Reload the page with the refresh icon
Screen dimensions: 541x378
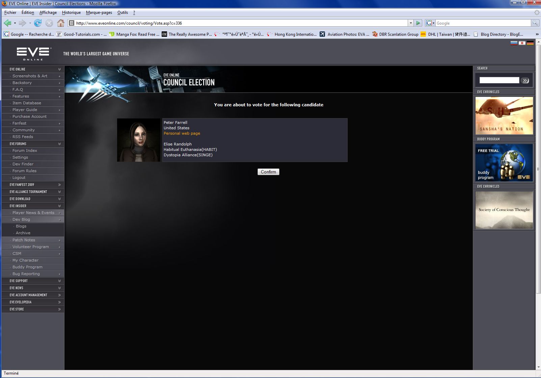pyautogui.click(x=38, y=23)
